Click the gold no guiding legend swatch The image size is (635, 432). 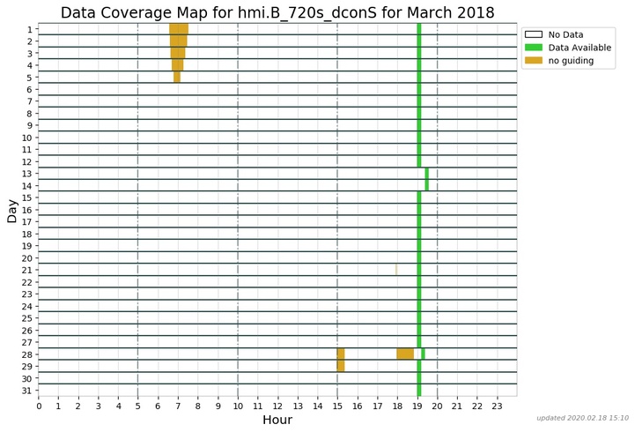pos(535,61)
